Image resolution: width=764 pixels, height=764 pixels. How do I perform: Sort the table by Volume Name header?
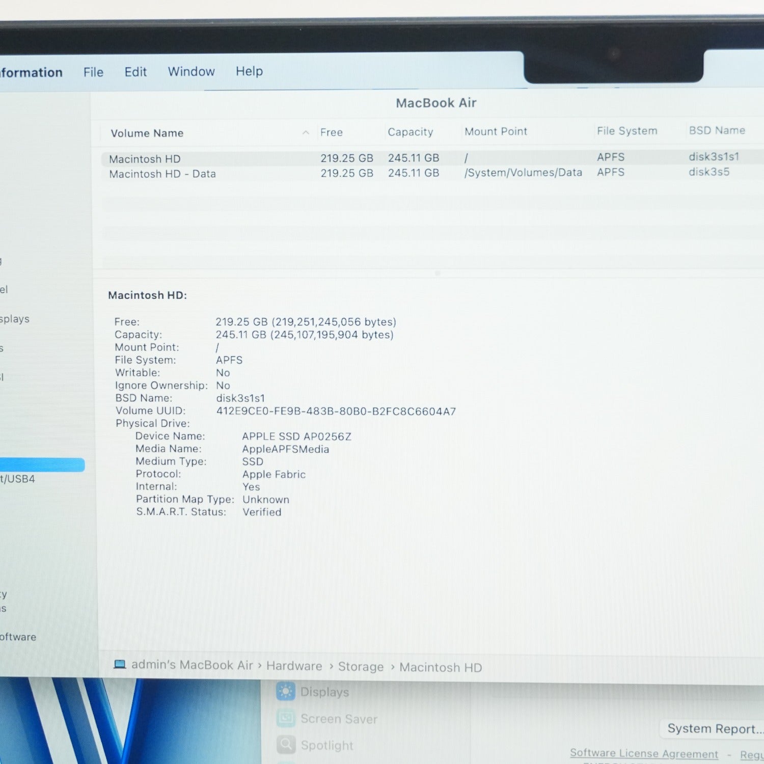coord(147,133)
